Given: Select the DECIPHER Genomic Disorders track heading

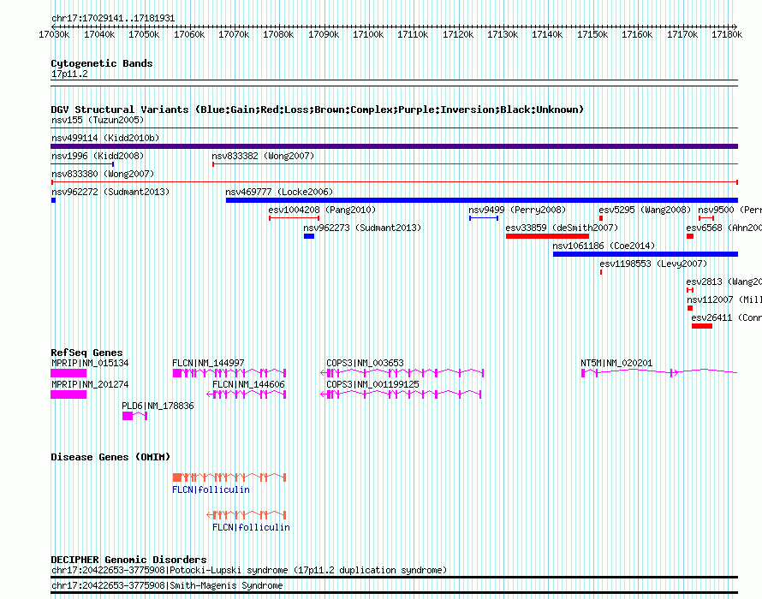Looking at the screenshot, I should [x=128, y=560].
